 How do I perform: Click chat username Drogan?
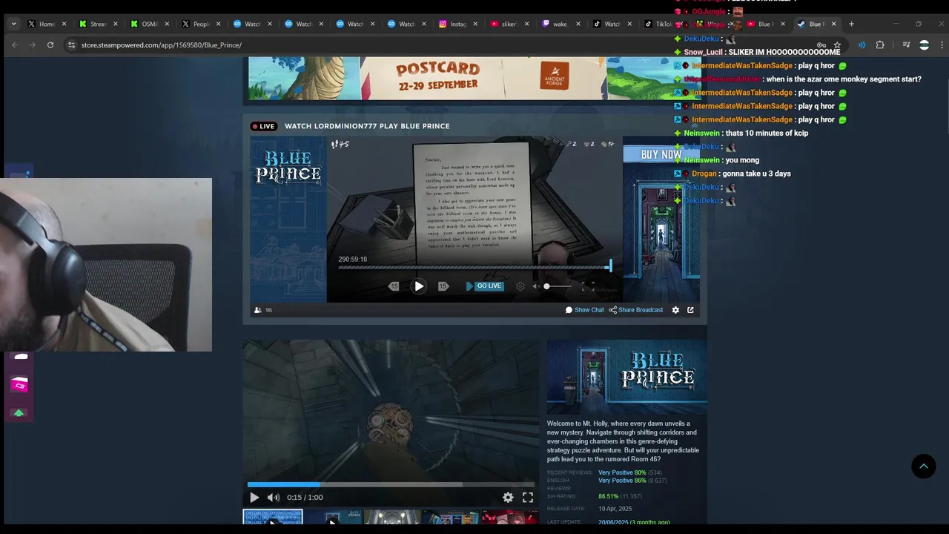pyautogui.click(x=704, y=174)
